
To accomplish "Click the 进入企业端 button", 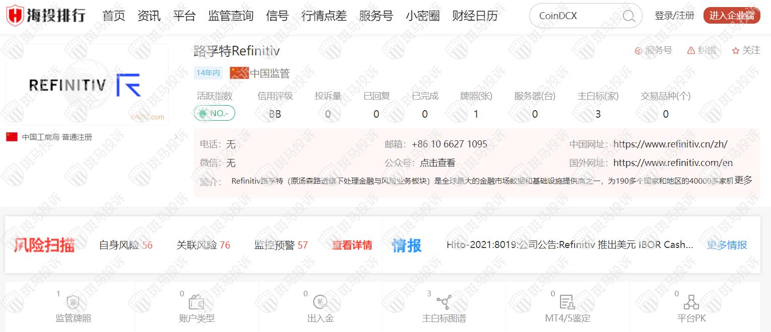I will coord(732,16).
